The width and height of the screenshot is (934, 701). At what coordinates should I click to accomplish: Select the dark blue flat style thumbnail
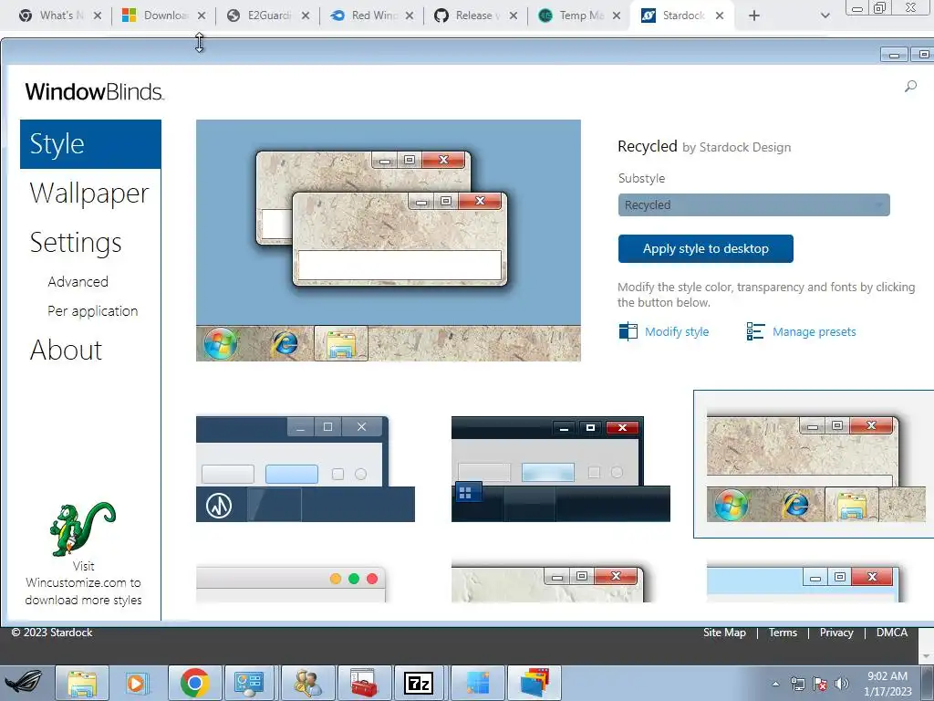(305, 469)
